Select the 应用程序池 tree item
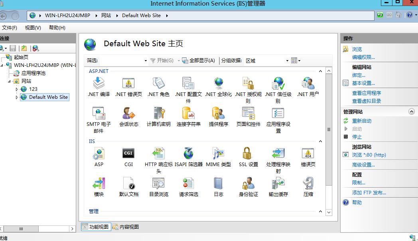The width and height of the screenshot is (418, 241). tap(34, 73)
